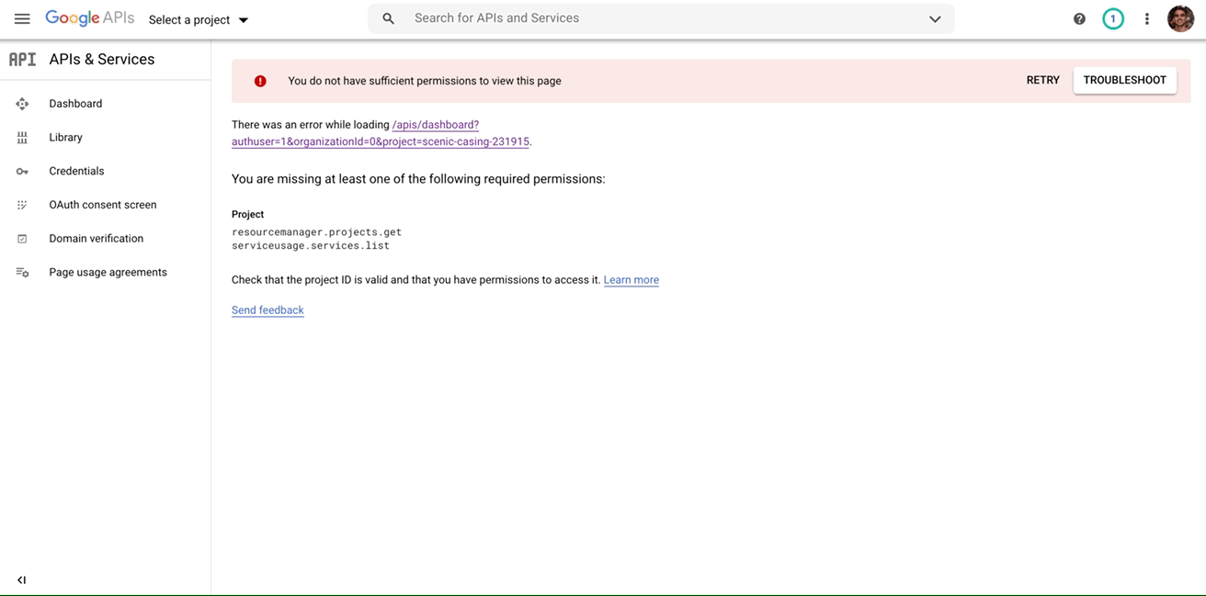Viewport: 1206px width, 596px height.
Task: Click the Search for APIs and Services field
Action: (643, 18)
